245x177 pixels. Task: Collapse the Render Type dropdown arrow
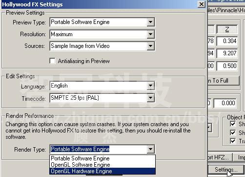click(x=150, y=149)
